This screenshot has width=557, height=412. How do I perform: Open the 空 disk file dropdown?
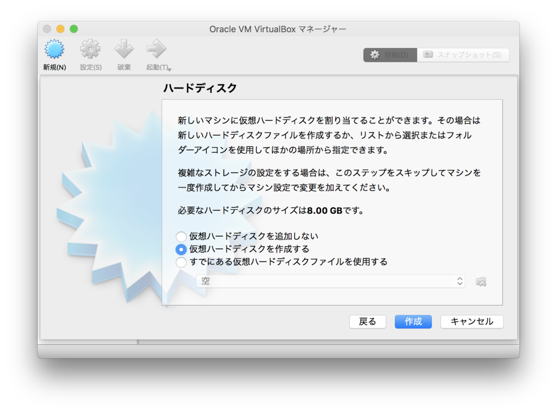point(330,281)
